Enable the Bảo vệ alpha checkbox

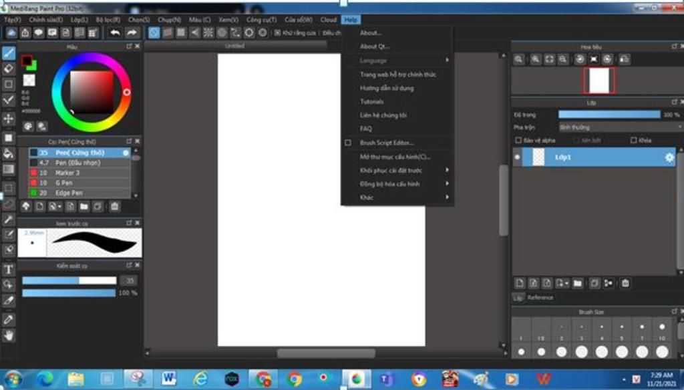click(x=519, y=141)
